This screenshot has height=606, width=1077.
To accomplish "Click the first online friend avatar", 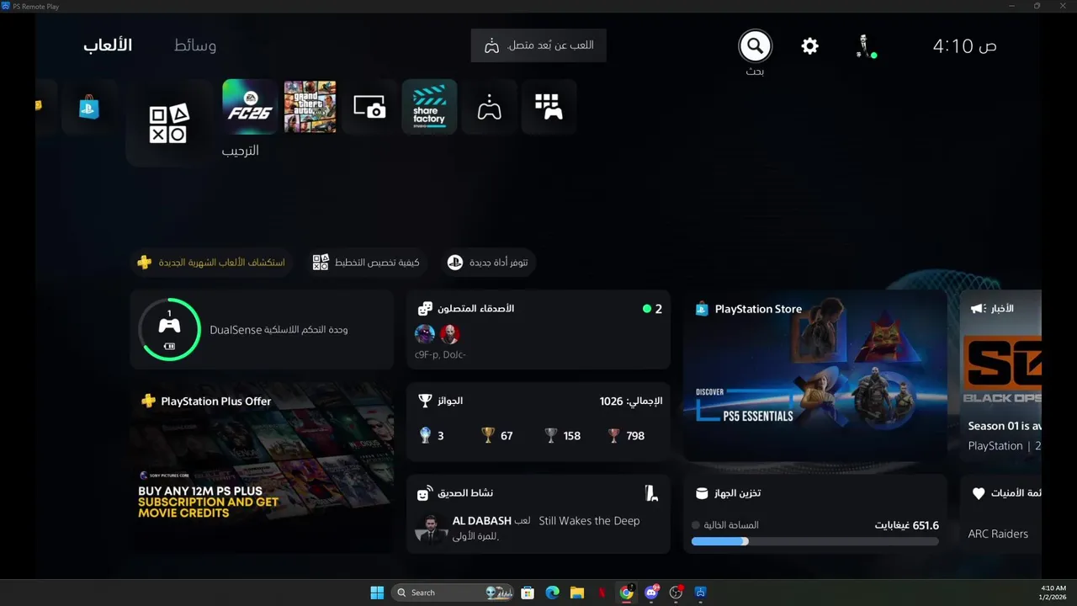I will click(x=425, y=334).
